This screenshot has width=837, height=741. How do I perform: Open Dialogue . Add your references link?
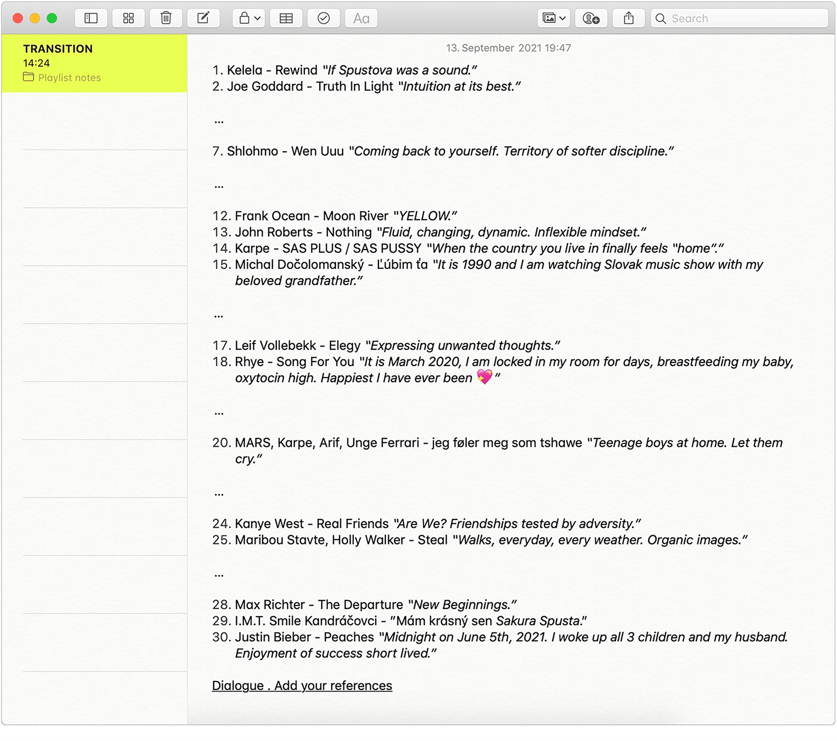pos(302,685)
